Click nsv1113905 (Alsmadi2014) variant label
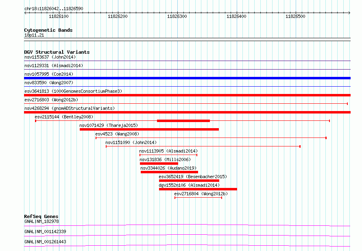The image size is (362, 251). pos(168,151)
